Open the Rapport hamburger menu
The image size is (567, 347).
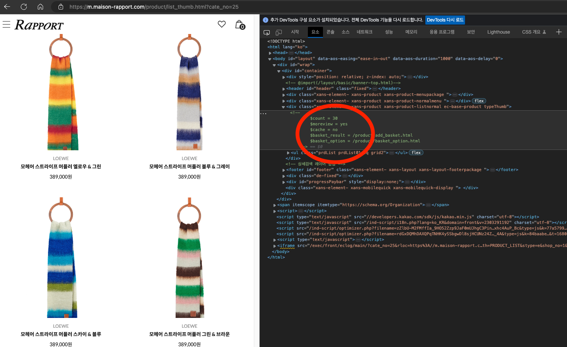click(6, 25)
